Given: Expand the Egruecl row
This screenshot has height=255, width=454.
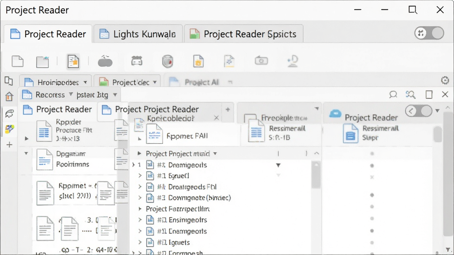Looking at the screenshot, I should tap(140, 175).
